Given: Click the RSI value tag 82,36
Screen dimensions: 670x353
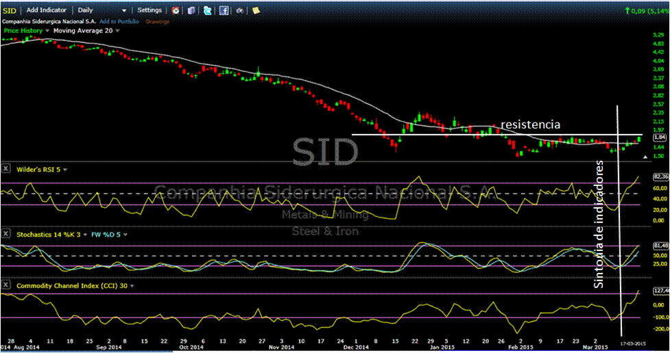Looking at the screenshot, I should pyautogui.click(x=660, y=176).
